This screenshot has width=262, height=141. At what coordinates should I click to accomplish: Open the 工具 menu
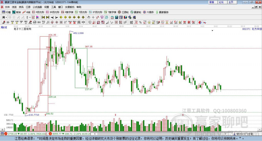click(x=53, y=7)
